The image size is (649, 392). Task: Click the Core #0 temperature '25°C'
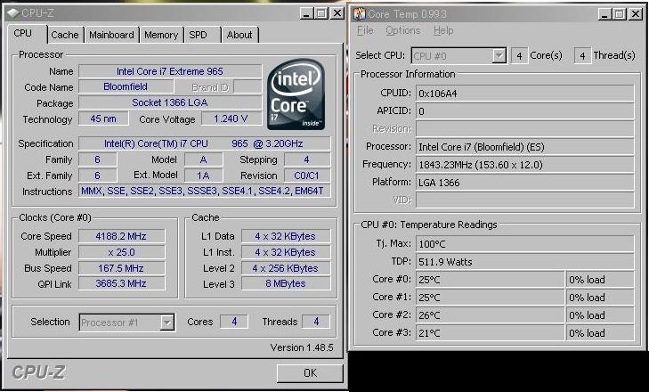tap(490, 279)
